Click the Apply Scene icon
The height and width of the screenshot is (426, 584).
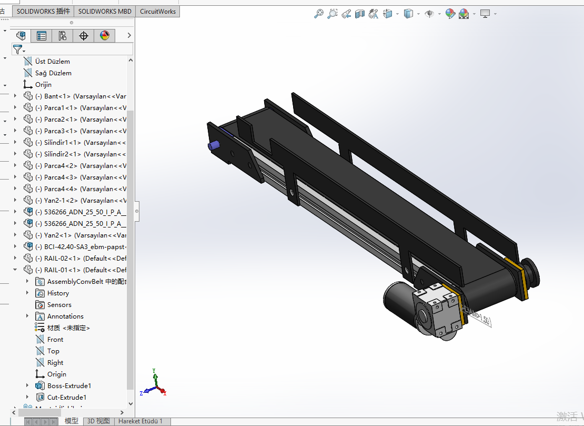coord(464,14)
